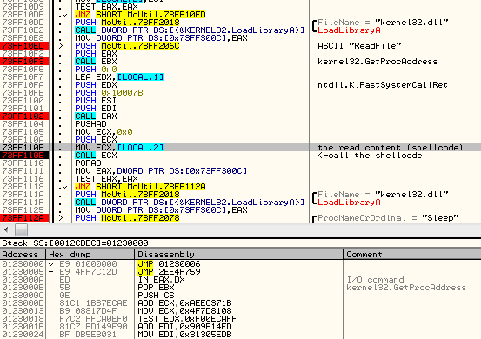
Task: Select hex bytes E9 01000000
Action: tap(88, 264)
